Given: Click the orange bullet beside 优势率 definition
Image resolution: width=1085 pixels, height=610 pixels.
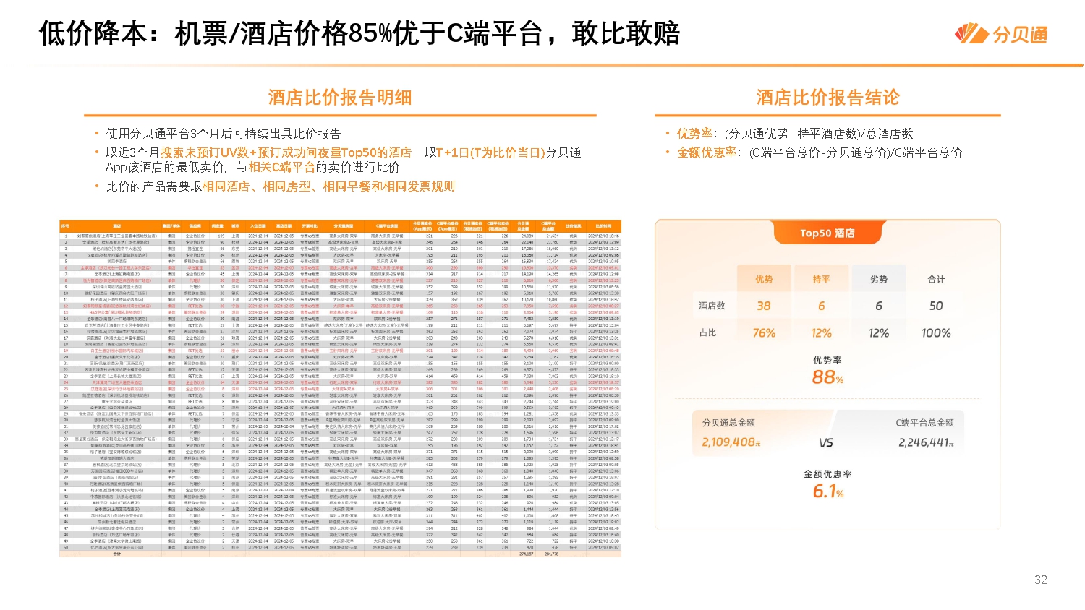Looking at the screenshot, I should click(x=669, y=134).
